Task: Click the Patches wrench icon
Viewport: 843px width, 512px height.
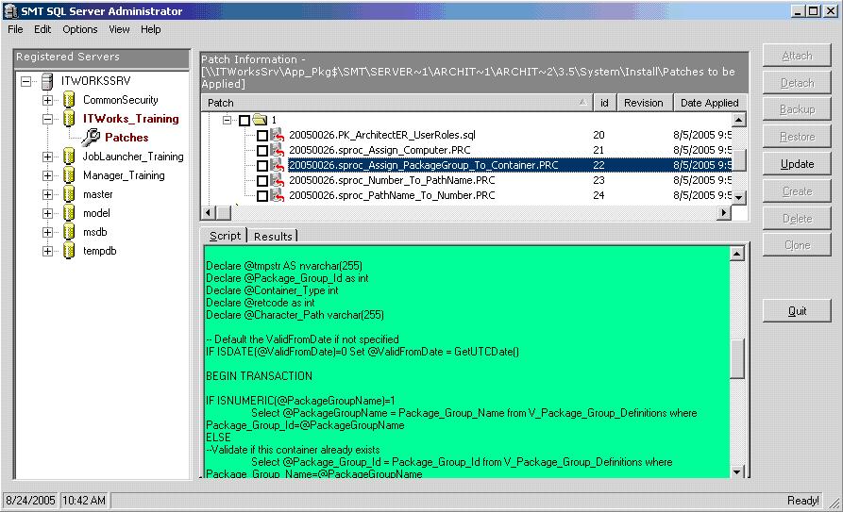Action: tap(90, 138)
